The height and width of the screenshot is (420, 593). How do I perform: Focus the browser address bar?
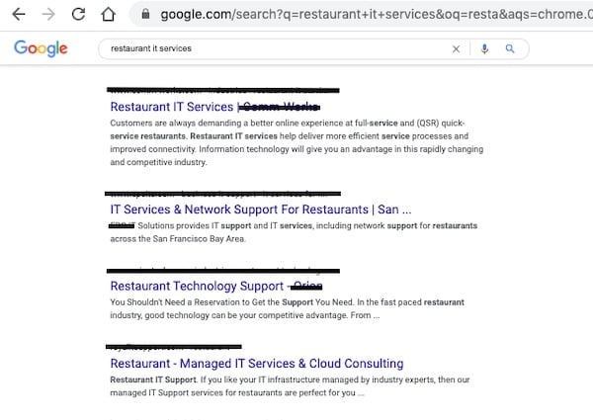click(x=366, y=15)
